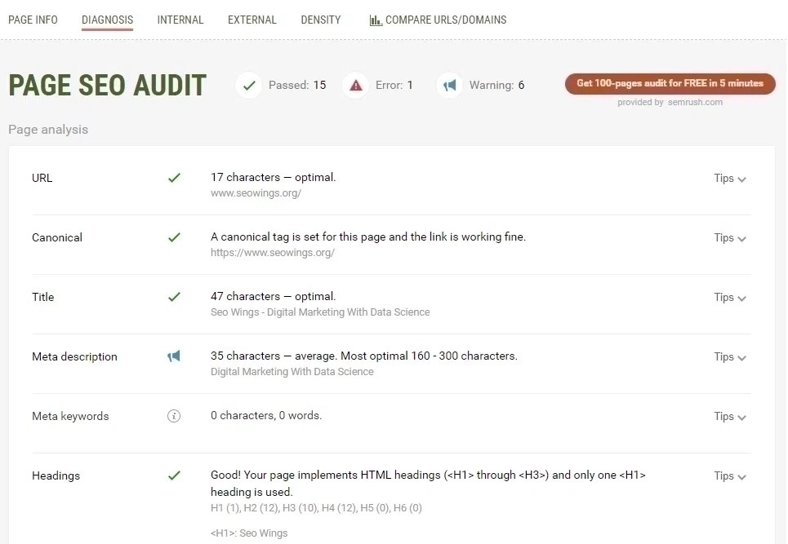Click the checkmark icon on the URL row
Viewport: 788px width, 544px height.
click(174, 177)
